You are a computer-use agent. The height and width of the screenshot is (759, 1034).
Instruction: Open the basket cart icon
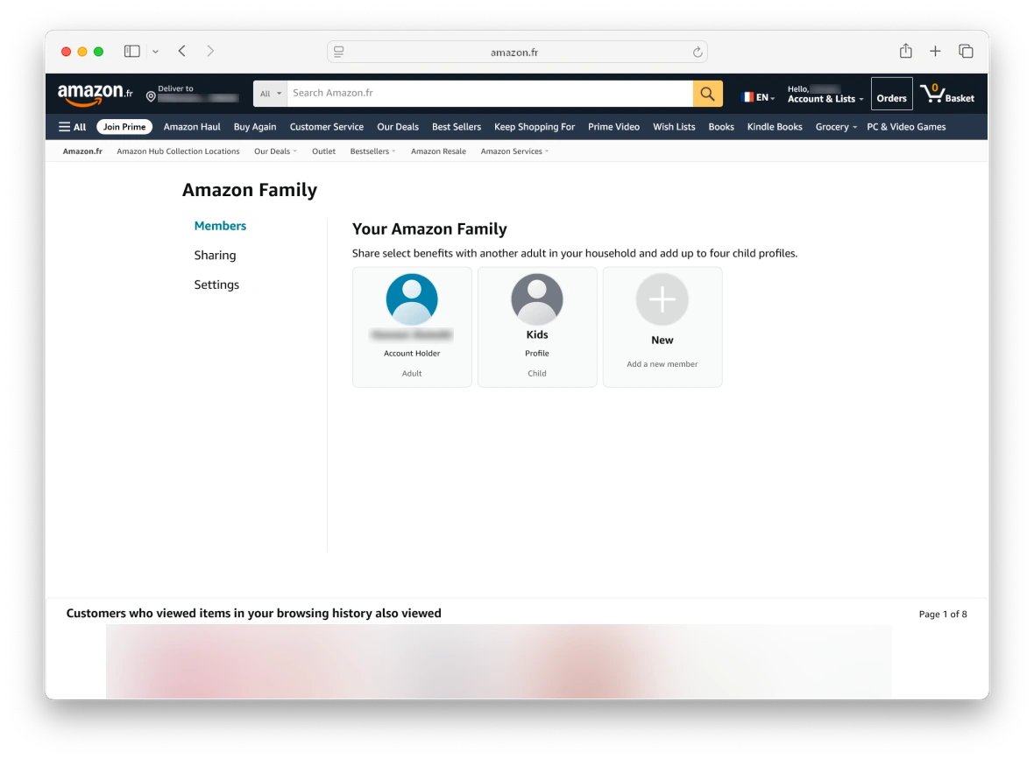click(x=932, y=93)
